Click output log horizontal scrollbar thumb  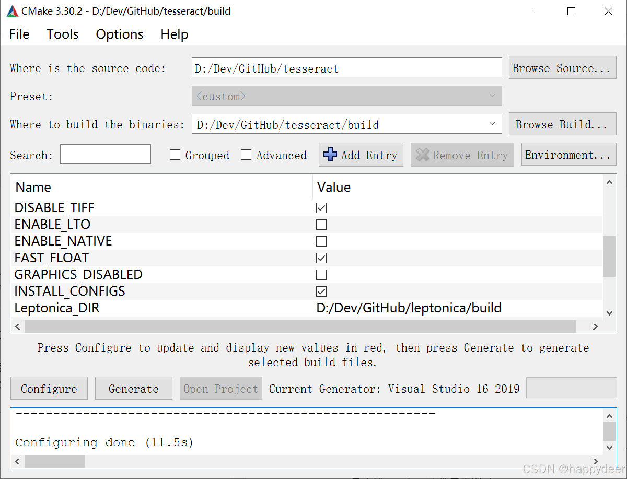tap(55, 461)
